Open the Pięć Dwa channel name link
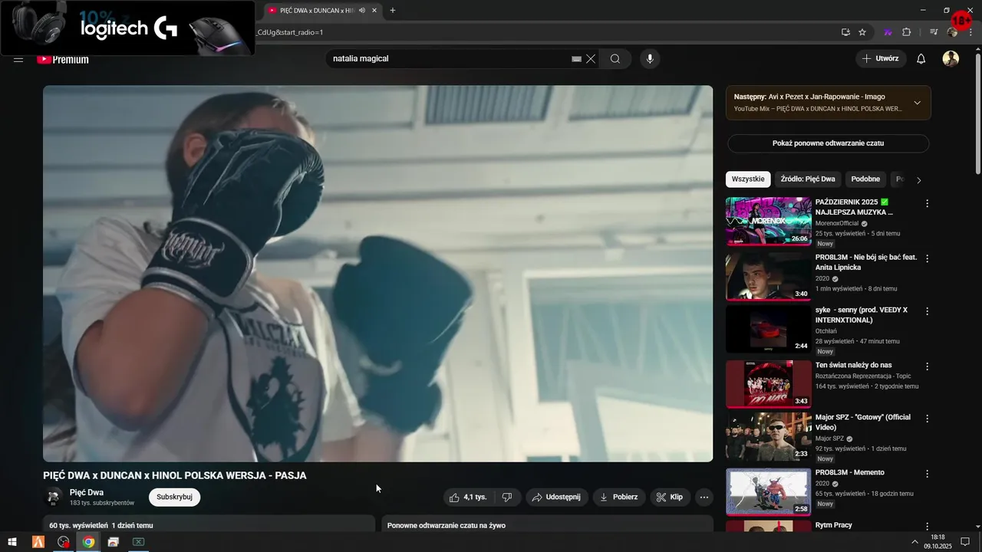 tap(87, 493)
